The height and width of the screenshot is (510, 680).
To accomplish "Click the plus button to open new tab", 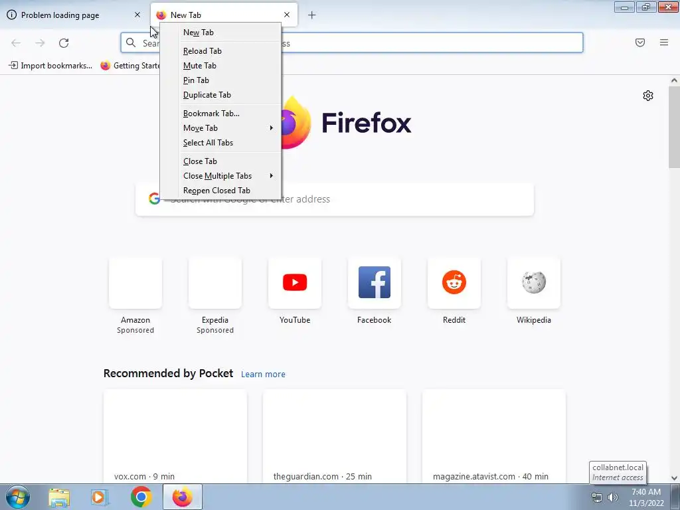I will (312, 15).
